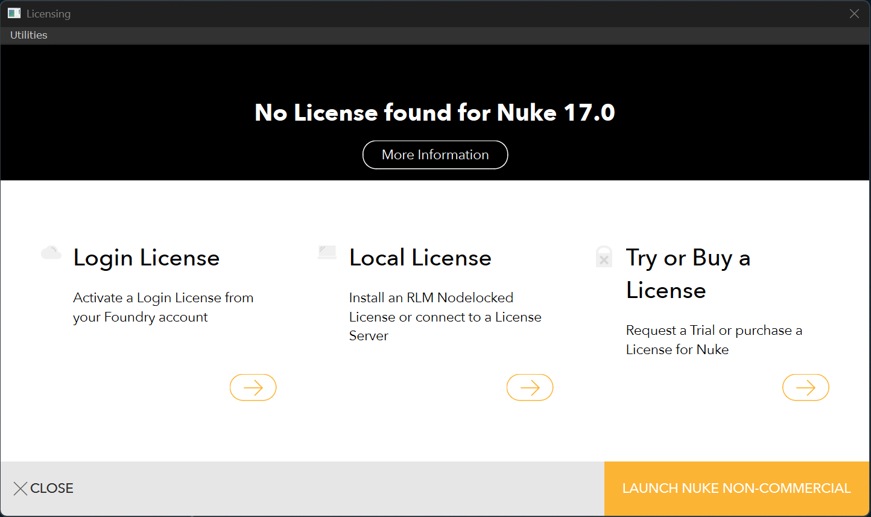Click 'Activate a Login License from your Foundry account' text
This screenshot has width=871, height=517.
(x=163, y=308)
